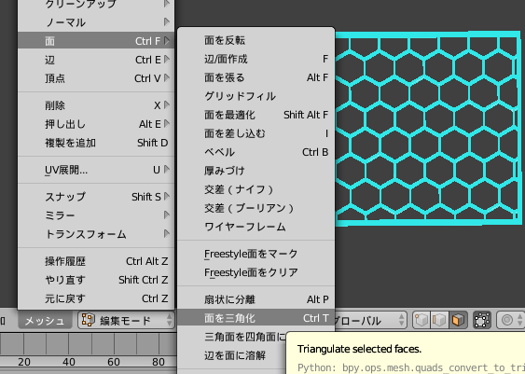Open the トランスフォーム submenu
The width and height of the screenshot is (525, 374).
click(x=96, y=234)
